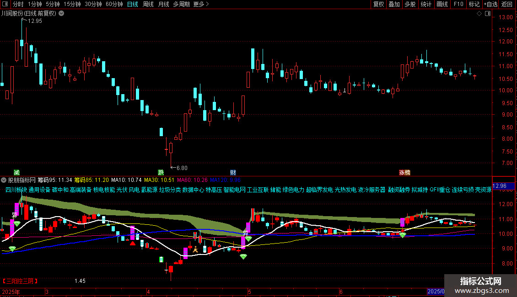The height and width of the screenshot is (297, 517).
Task: Click the 2025年 date axis label
Action: (11, 292)
